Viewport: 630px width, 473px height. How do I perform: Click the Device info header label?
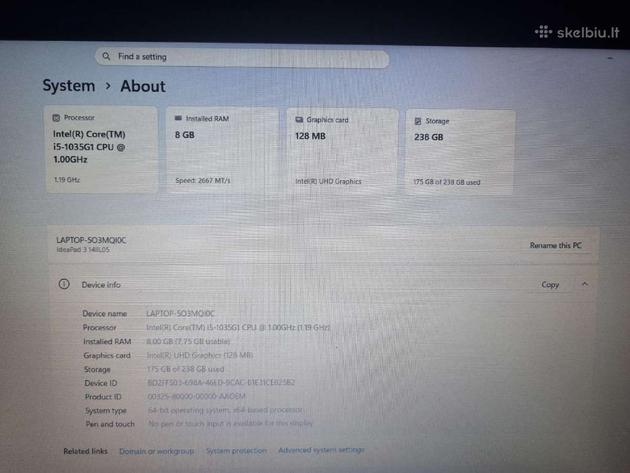(x=101, y=285)
